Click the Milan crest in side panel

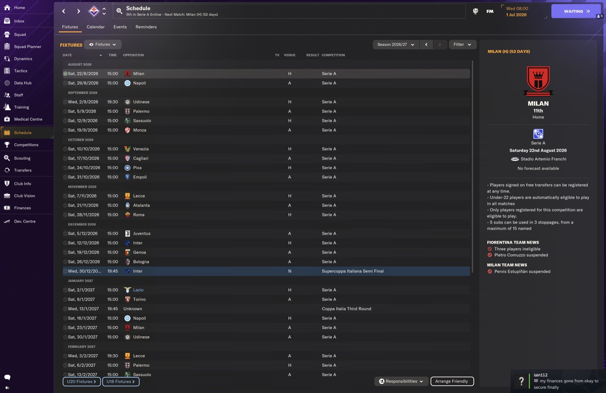(x=538, y=81)
